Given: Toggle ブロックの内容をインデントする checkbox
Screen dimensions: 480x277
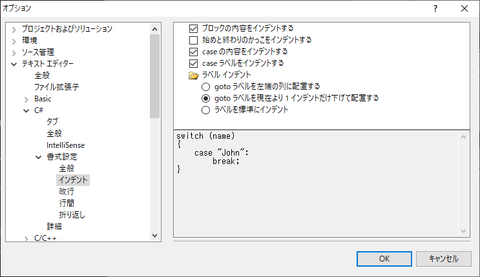Looking at the screenshot, I should coord(194,28).
